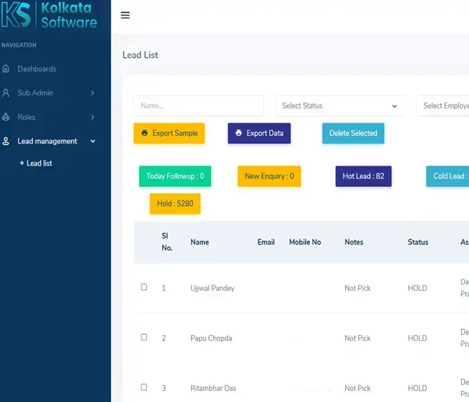Focus the Name search field
This screenshot has width=469, height=402.
198,106
